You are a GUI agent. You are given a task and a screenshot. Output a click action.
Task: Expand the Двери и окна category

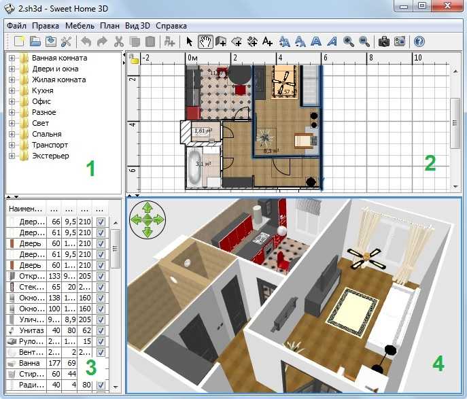pos(12,69)
